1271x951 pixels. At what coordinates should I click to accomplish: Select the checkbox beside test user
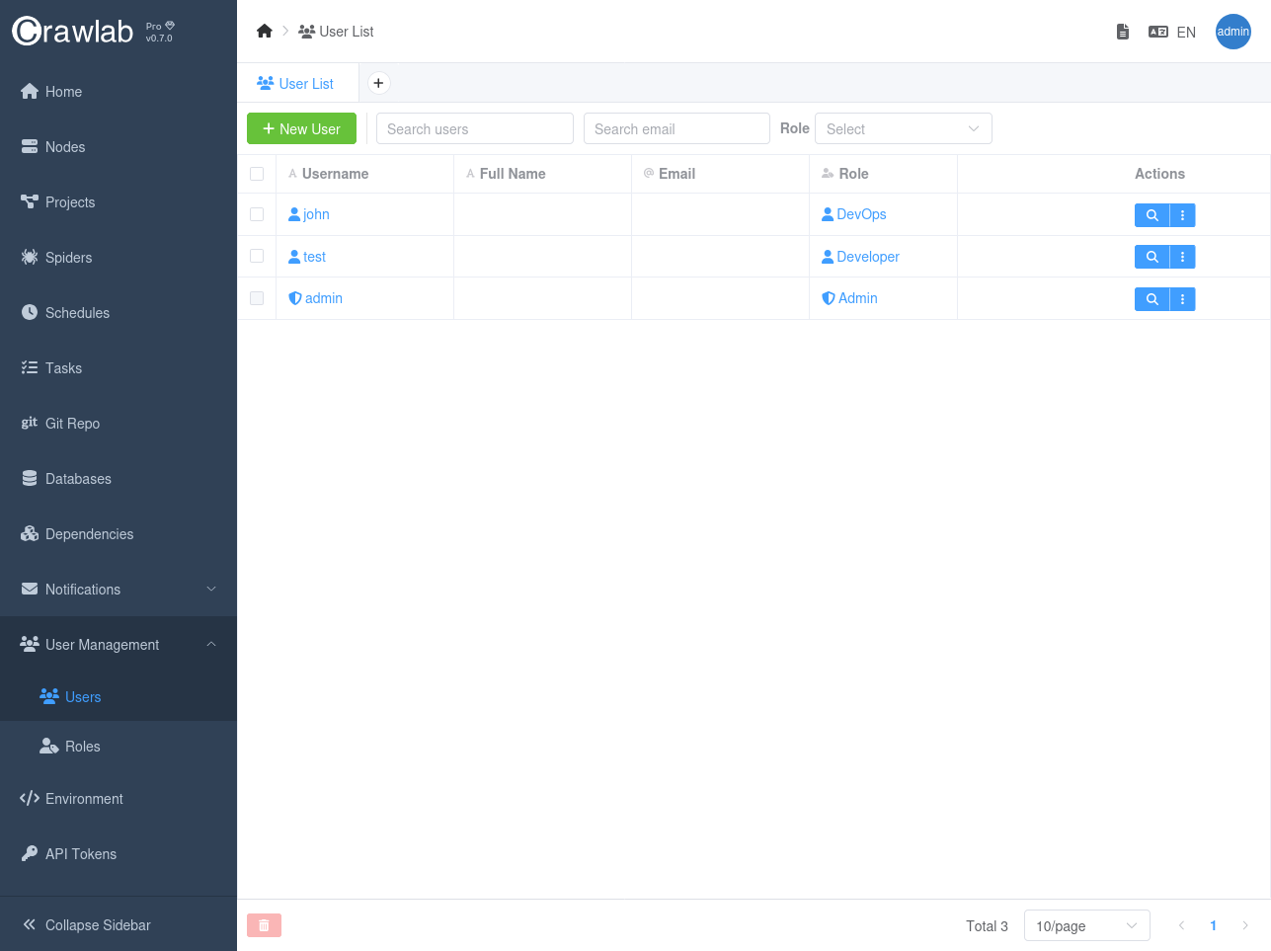click(x=257, y=256)
